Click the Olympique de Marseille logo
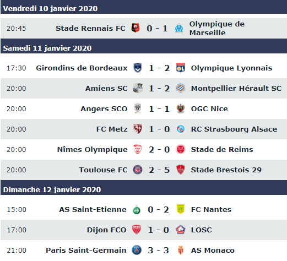This screenshot has height=261, width=287. click(x=179, y=29)
